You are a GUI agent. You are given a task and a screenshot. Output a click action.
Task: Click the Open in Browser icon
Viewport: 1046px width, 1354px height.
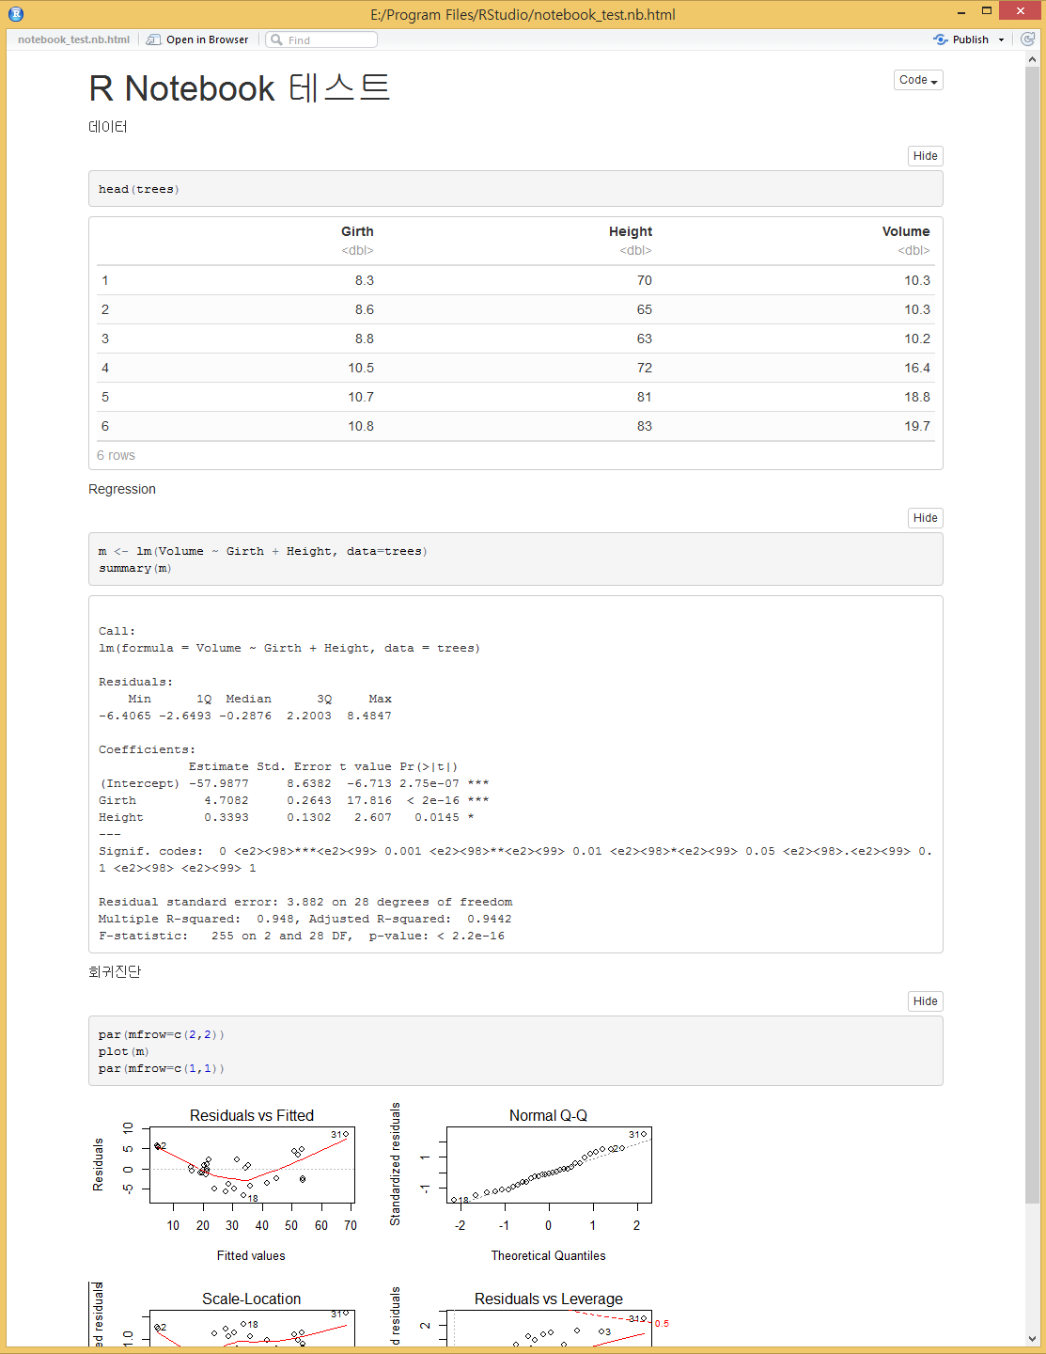pos(154,39)
